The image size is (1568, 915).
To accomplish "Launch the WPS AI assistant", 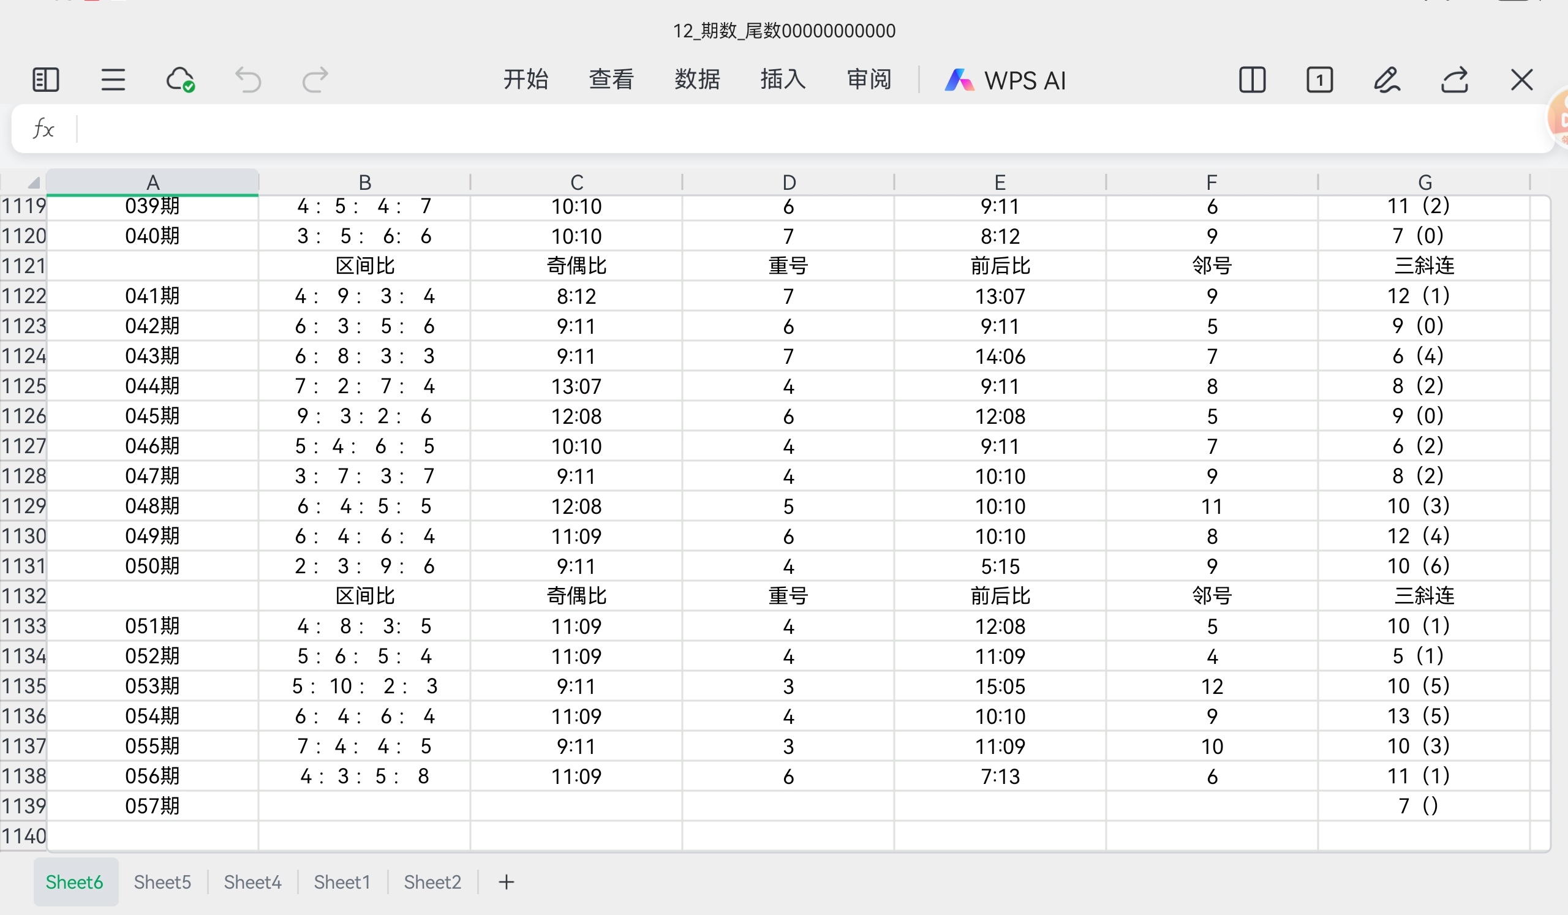I will (1006, 80).
